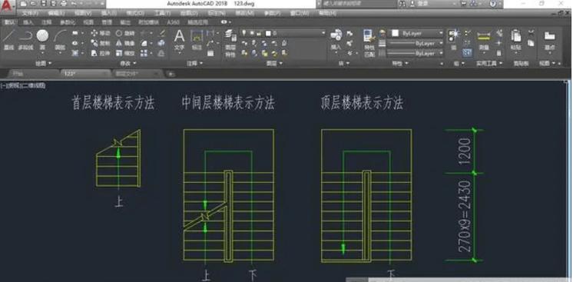Click Match Properties (特性匹配) icon

[369, 43]
